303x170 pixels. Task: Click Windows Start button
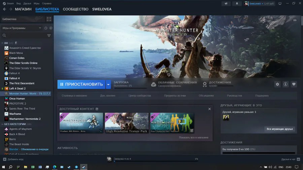[3, 167]
